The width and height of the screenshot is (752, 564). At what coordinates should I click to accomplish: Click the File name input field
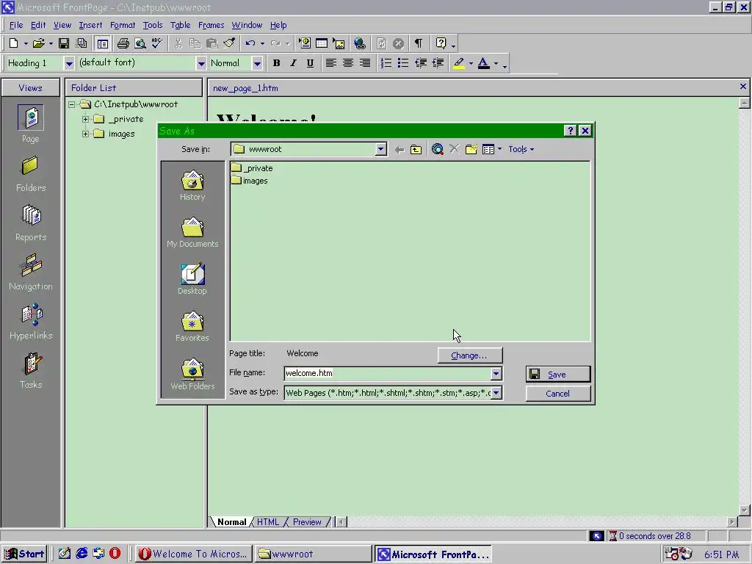click(388, 373)
